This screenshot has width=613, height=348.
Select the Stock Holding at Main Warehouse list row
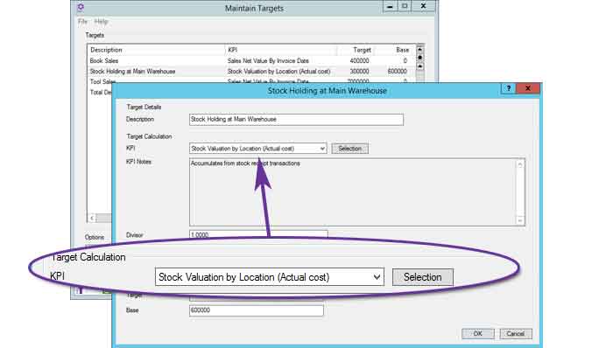pyautogui.click(x=251, y=72)
